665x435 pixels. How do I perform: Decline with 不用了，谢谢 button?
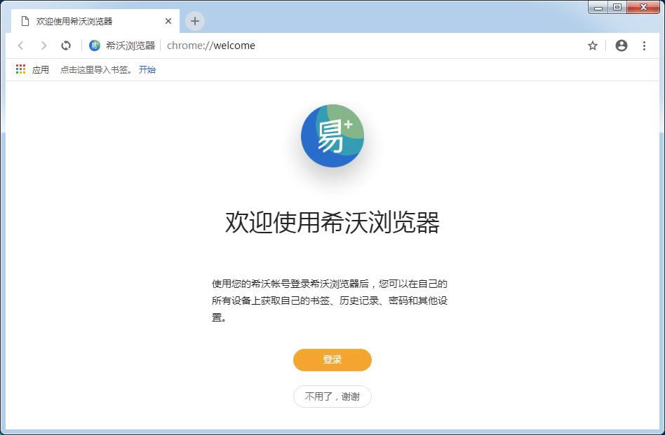(332, 396)
